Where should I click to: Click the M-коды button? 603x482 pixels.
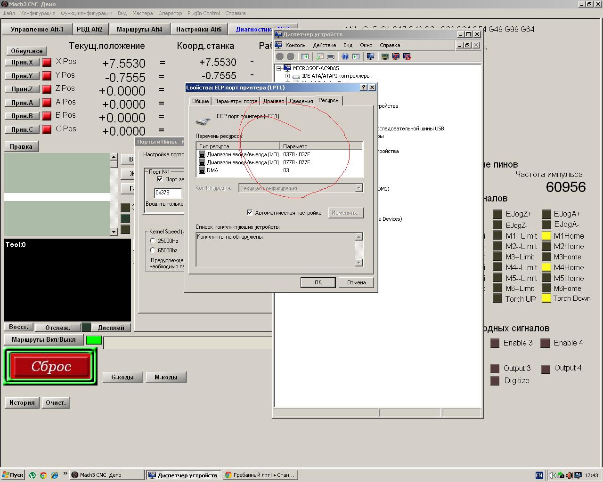pyautogui.click(x=166, y=377)
